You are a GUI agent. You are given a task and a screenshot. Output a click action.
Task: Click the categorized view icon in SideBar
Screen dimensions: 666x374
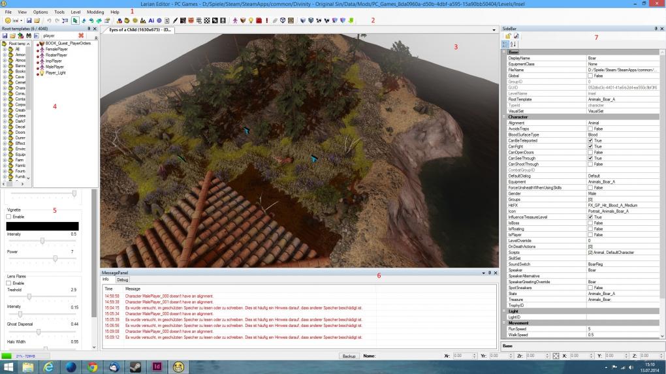505,44
